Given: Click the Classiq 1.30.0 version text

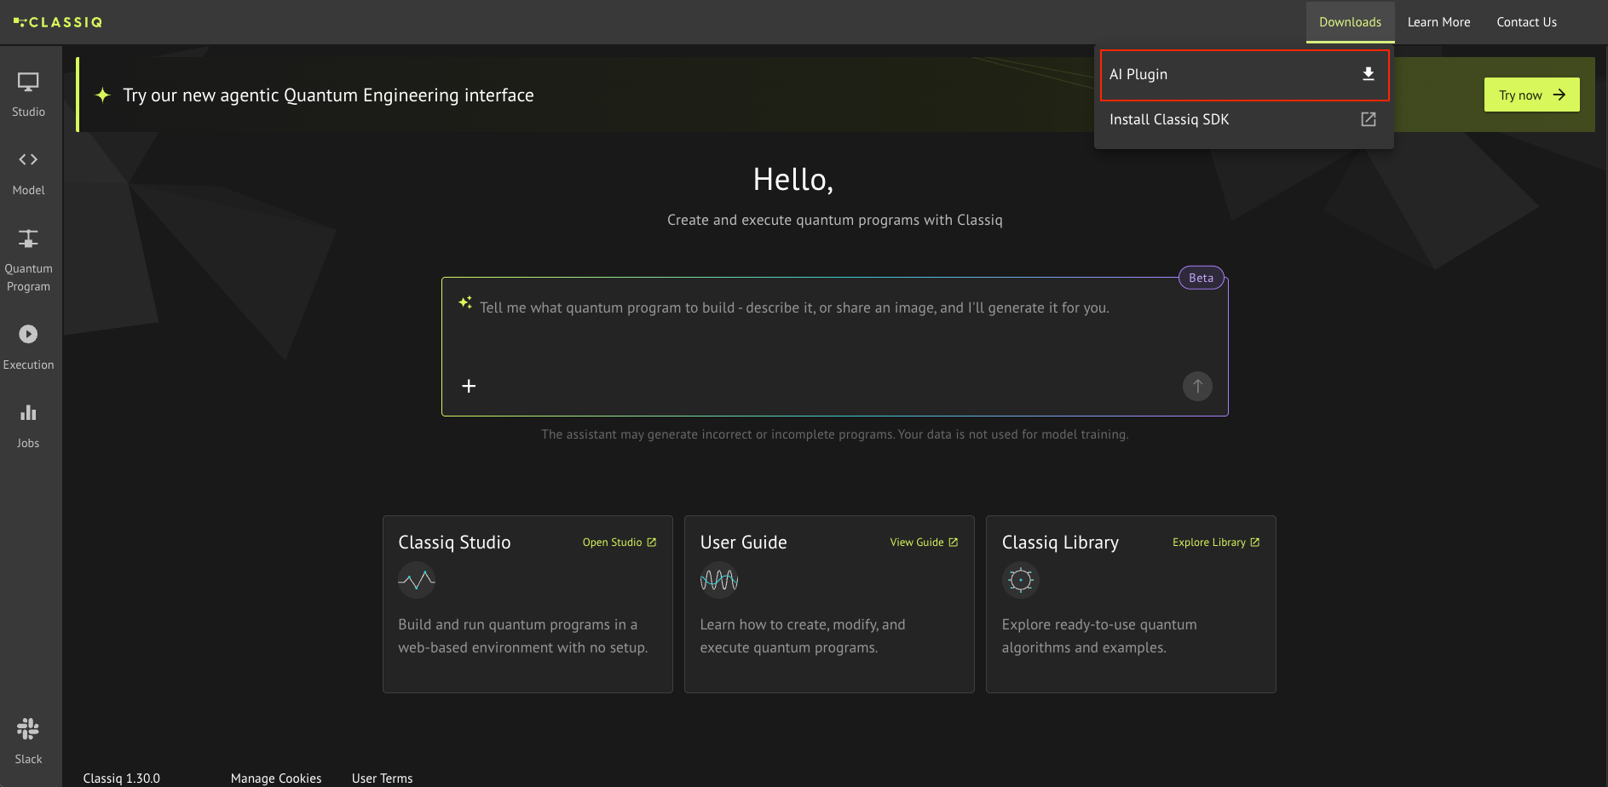Looking at the screenshot, I should (121, 778).
